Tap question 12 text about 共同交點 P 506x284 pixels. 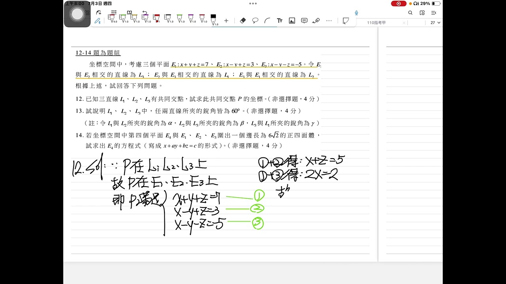tap(197, 99)
